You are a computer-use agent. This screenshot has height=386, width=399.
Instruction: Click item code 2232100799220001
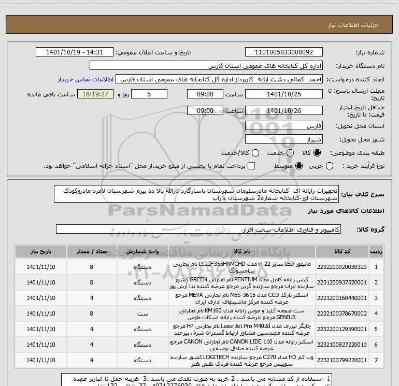(x=342, y=360)
